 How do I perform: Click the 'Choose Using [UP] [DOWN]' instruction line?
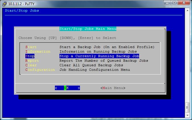click(x=67, y=38)
